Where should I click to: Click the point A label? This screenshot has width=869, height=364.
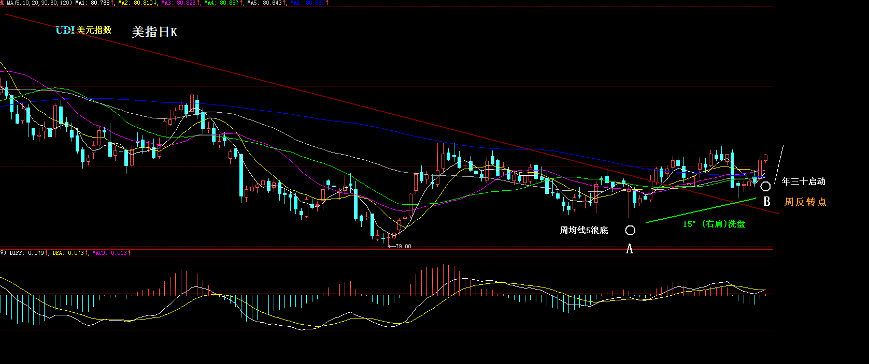coord(630,249)
